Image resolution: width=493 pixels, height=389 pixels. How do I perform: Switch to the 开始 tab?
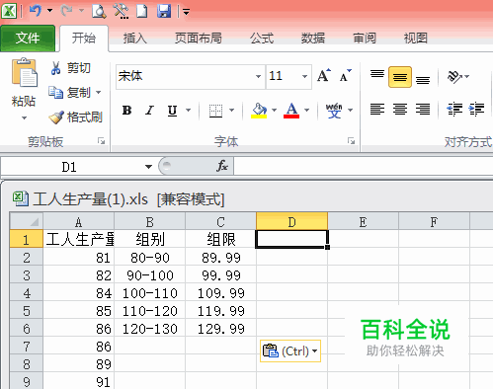[84, 39]
